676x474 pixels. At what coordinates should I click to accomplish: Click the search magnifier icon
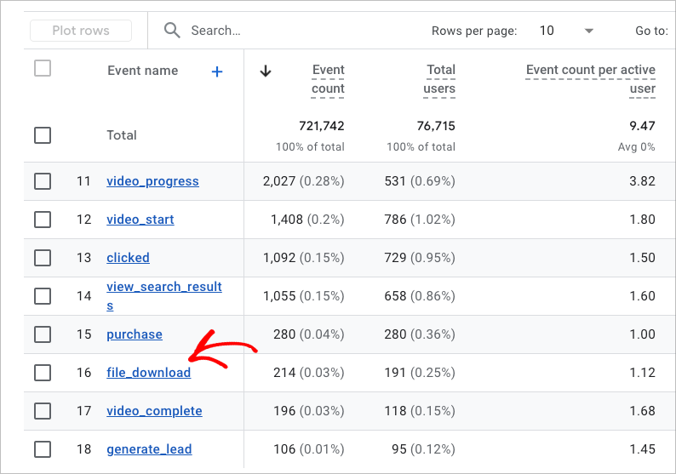pyautogui.click(x=172, y=31)
